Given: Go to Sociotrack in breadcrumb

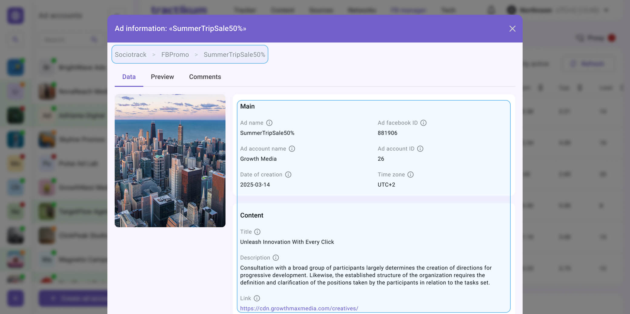Looking at the screenshot, I should tap(131, 55).
